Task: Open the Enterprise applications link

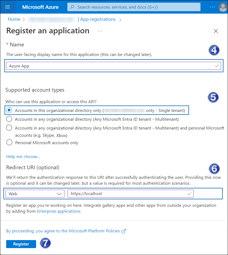Action: point(59,211)
